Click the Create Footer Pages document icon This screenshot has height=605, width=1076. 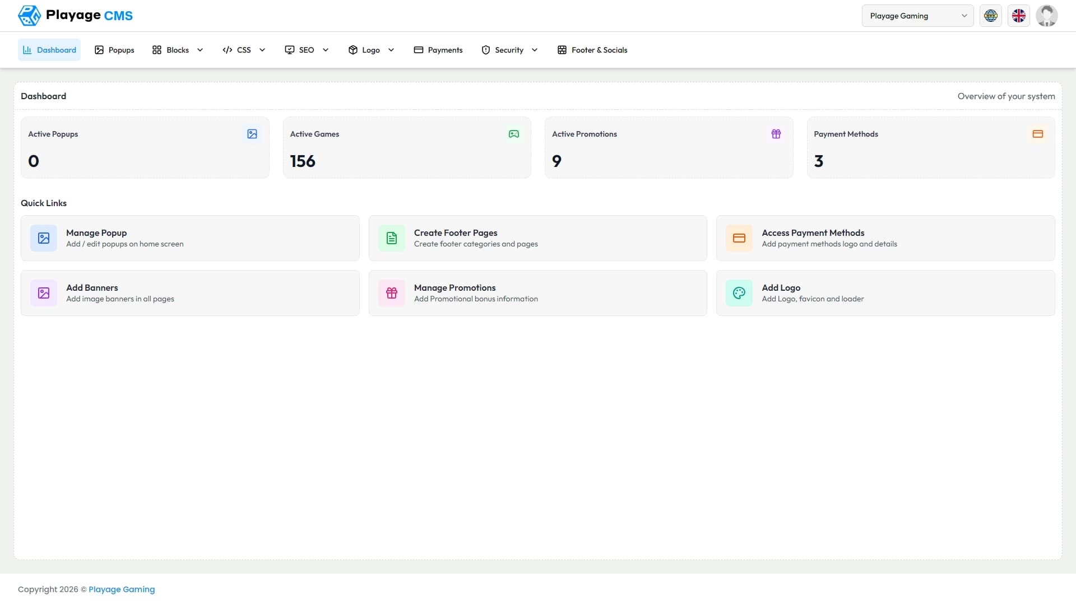tap(392, 238)
